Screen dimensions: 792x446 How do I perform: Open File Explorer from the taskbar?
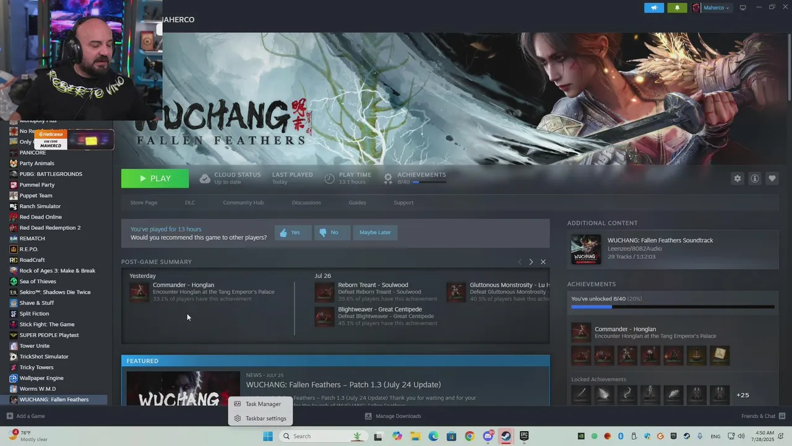tap(415, 436)
